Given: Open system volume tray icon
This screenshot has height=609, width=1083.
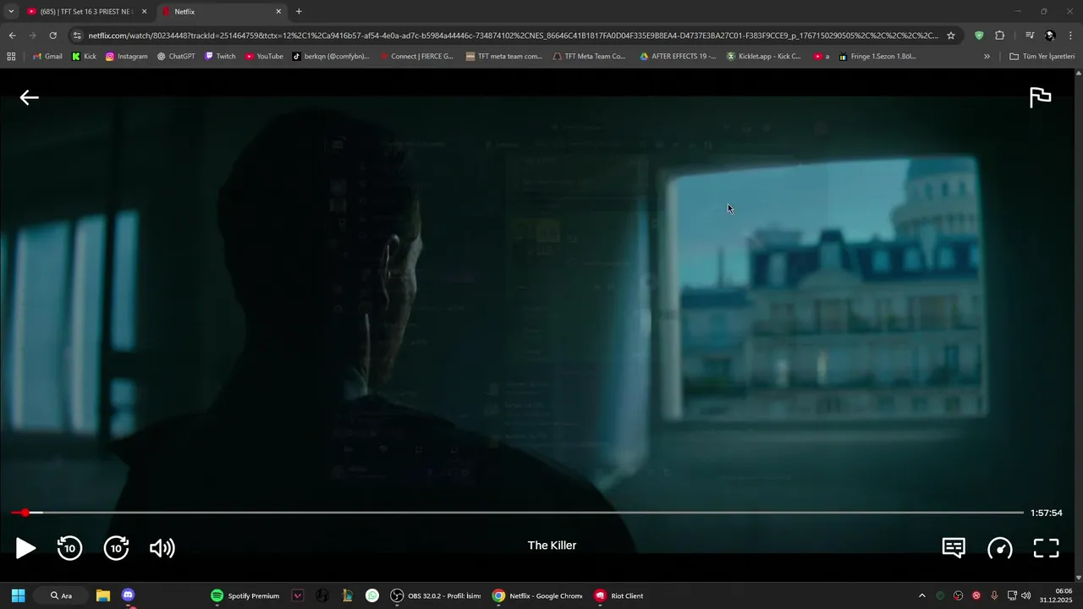Looking at the screenshot, I should [x=1026, y=595].
